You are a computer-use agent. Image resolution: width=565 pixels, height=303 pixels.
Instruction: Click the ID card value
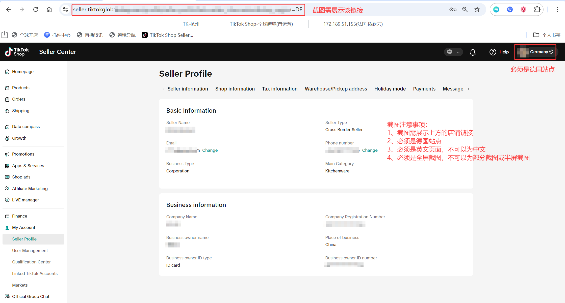173,265
